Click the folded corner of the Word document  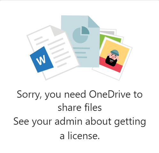pyautogui.click(x=56, y=31)
